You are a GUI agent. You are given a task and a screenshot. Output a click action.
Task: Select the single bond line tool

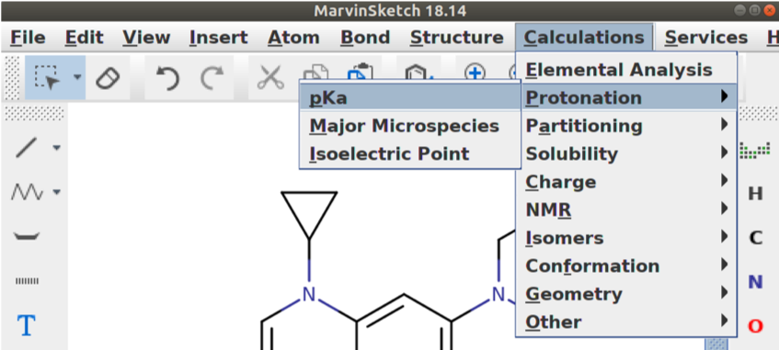tap(26, 148)
